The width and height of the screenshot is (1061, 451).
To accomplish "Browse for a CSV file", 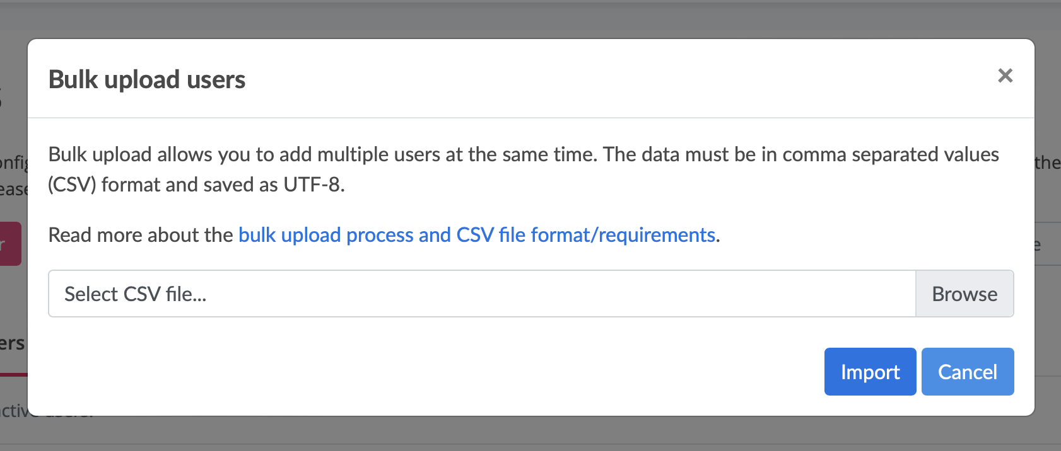I will (964, 294).
